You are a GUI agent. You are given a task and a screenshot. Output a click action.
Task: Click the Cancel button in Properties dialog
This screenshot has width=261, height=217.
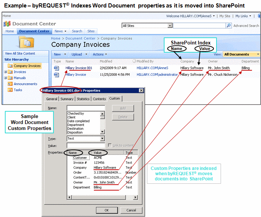click(131, 210)
